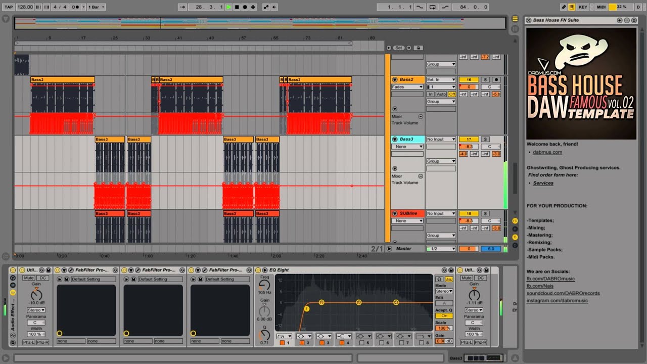This screenshot has height=364, width=647.
Task: Click EQ filter point 1 in display
Action: pos(306,309)
